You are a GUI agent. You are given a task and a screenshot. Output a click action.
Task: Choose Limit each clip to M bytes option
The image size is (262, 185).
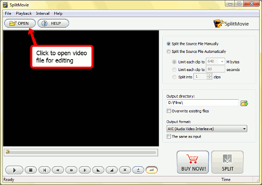tap(174, 62)
